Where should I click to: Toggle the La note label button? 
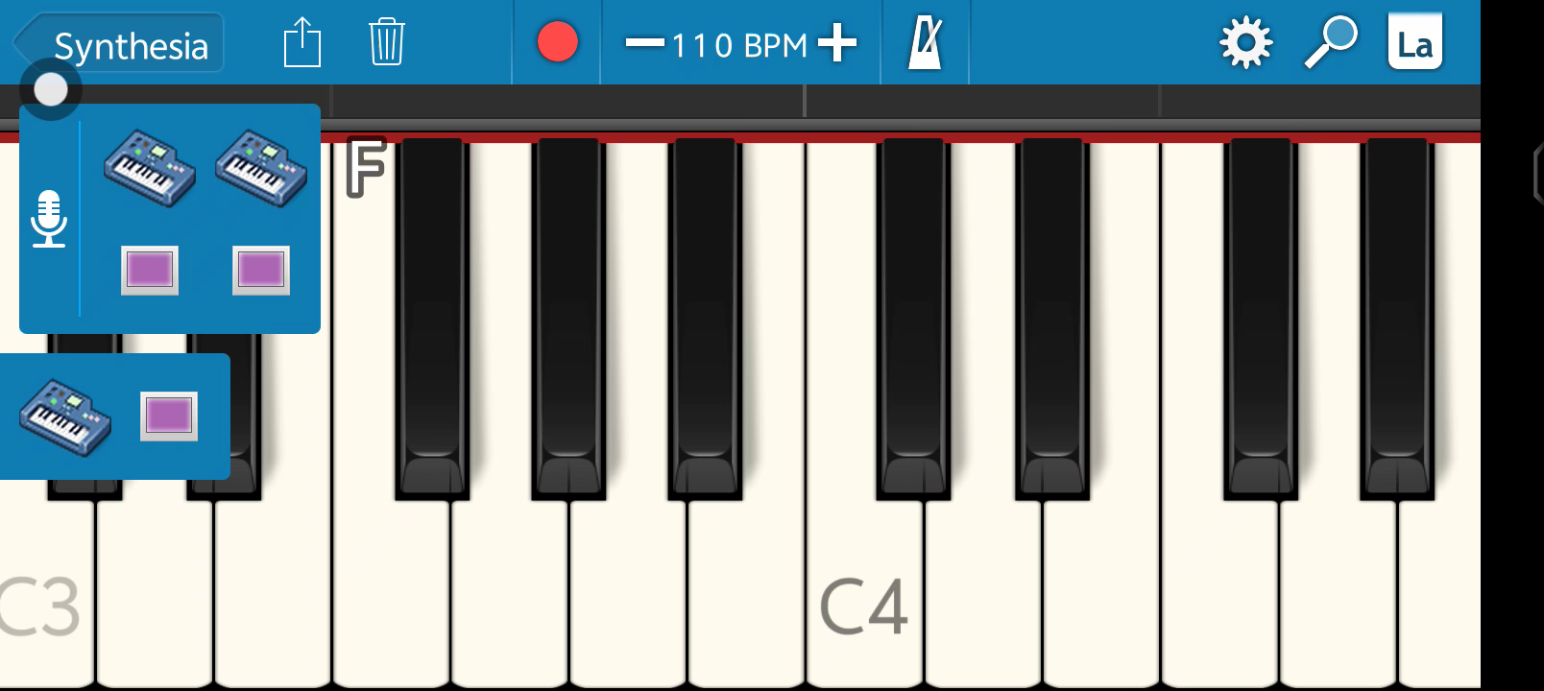tap(1414, 41)
